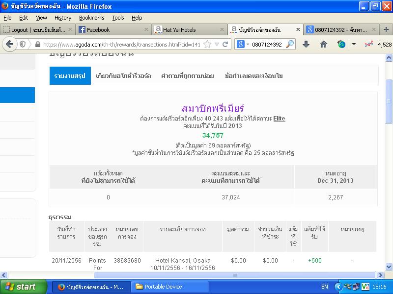This screenshot has height=294, width=393.
Task: Click the Windows start button
Action: (x=23, y=287)
